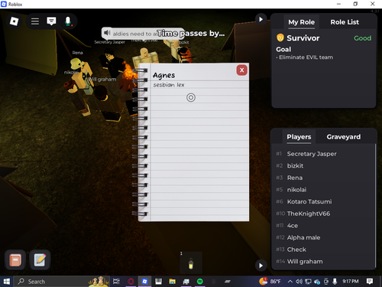The width and height of the screenshot is (382, 287).
Task: Open the Roblox menu logo button
Action: tap(14, 21)
